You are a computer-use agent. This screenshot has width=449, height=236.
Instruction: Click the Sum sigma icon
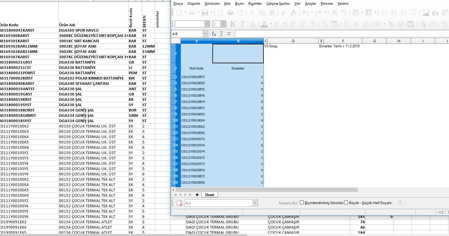[222, 34]
